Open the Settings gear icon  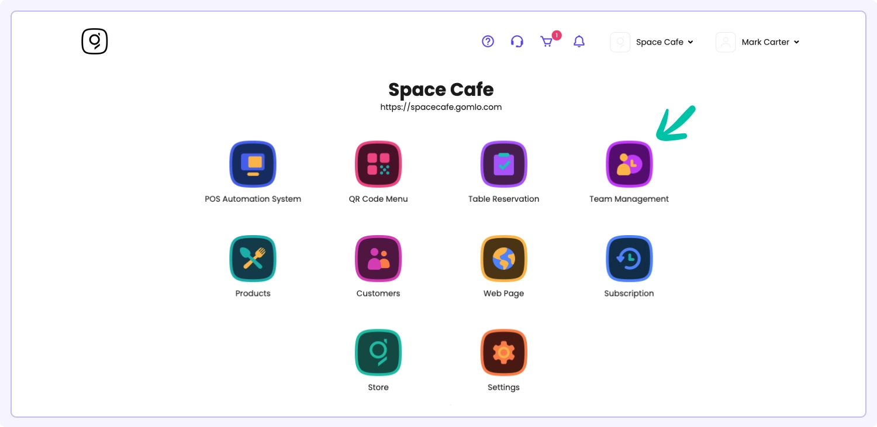point(503,353)
